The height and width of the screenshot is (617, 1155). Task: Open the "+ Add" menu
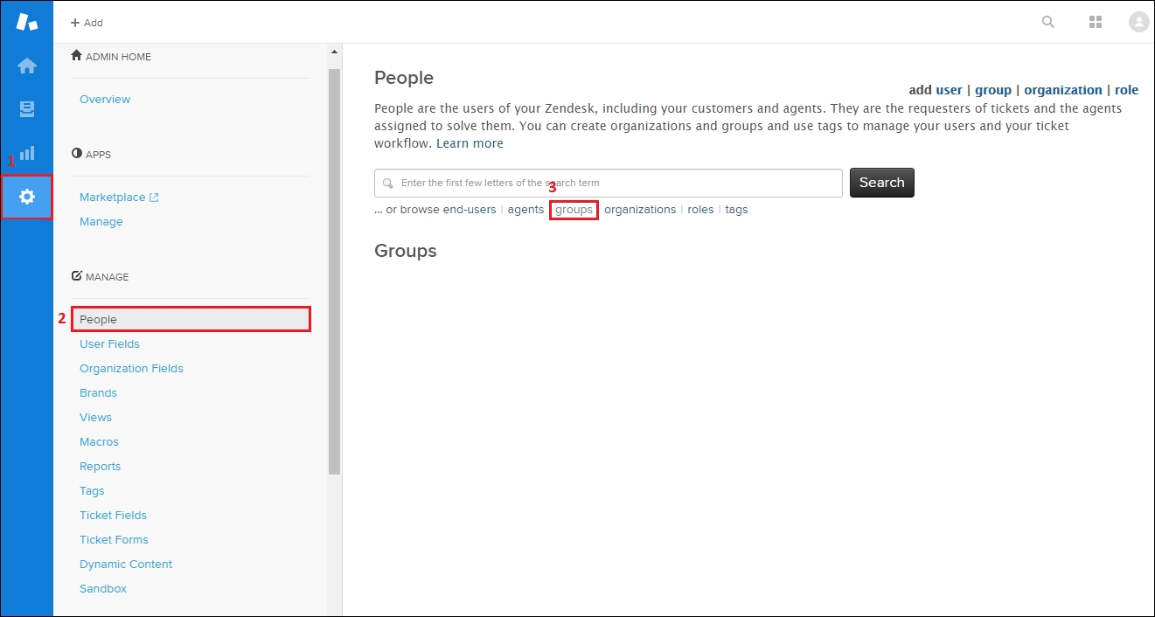pos(87,22)
